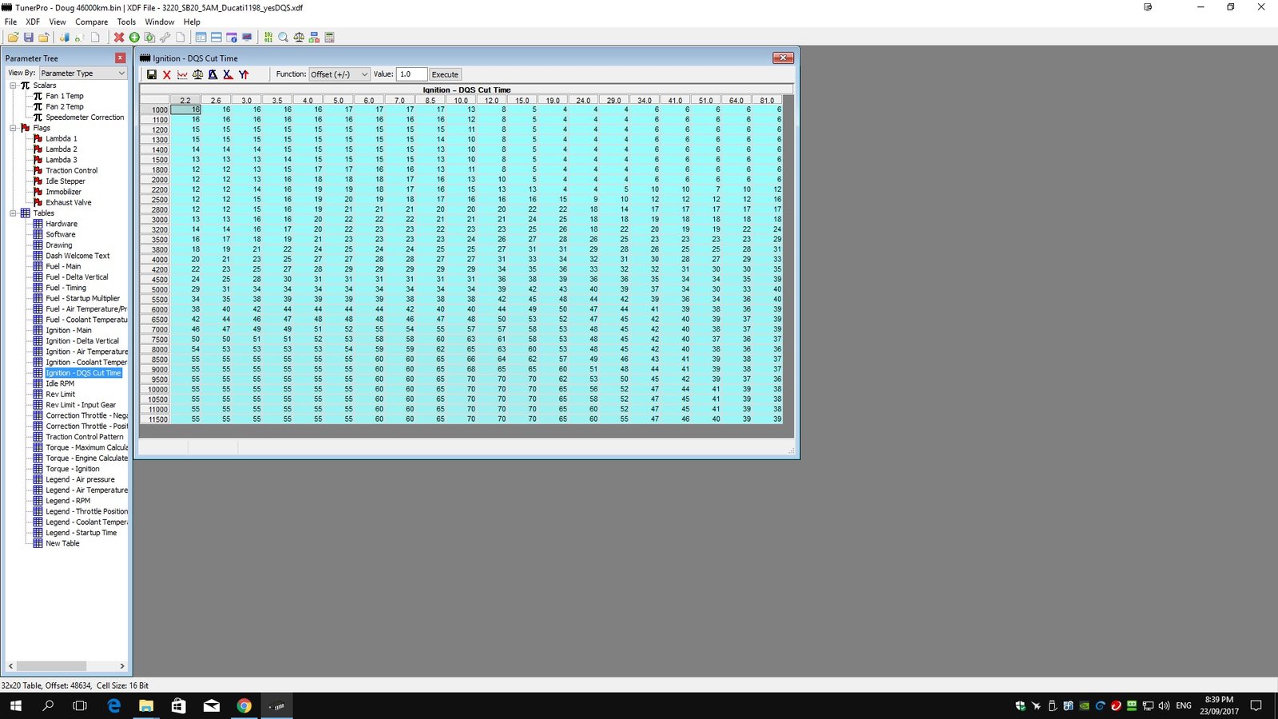Click the calculator icon in main toolbar

329,38
